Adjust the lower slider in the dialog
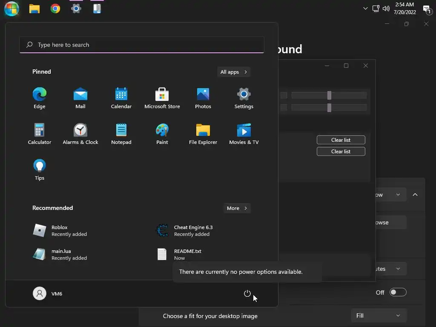Viewport: 436px width, 327px height. pos(329,107)
